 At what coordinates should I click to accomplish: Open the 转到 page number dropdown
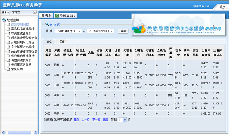pos(125,120)
